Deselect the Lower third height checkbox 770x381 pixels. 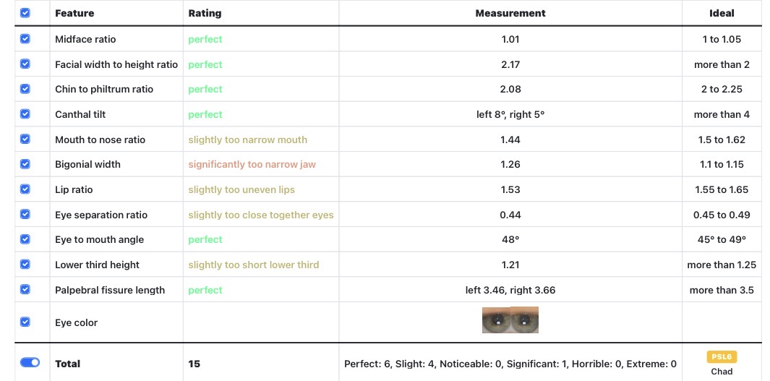click(25, 264)
